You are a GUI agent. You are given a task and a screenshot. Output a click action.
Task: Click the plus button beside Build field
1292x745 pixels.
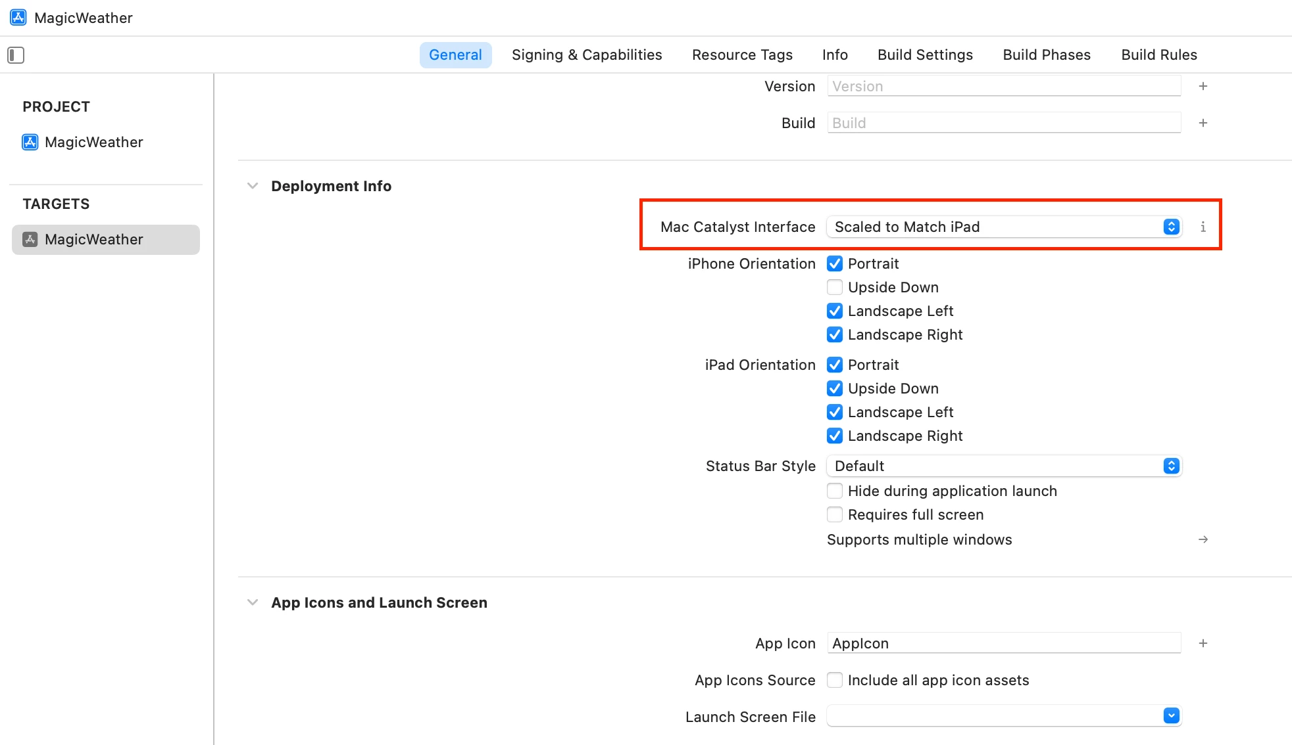tap(1203, 123)
